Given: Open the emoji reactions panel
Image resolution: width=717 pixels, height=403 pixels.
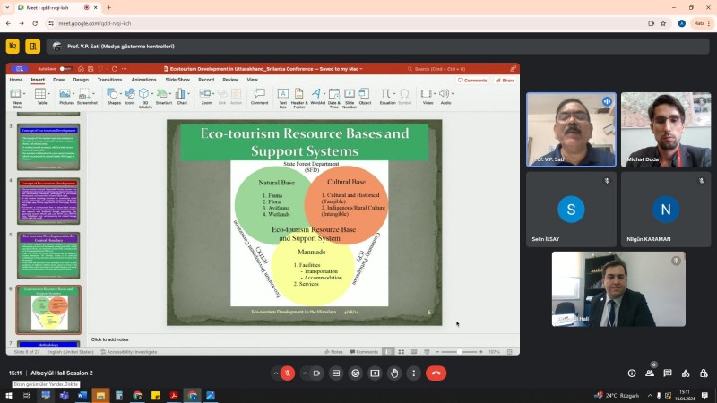Looking at the screenshot, I should click(x=356, y=373).
